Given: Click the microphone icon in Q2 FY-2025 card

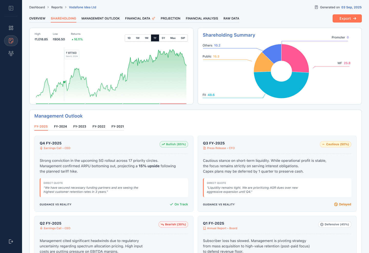Looking at the screenshot, I should click(x=41, y=228).
